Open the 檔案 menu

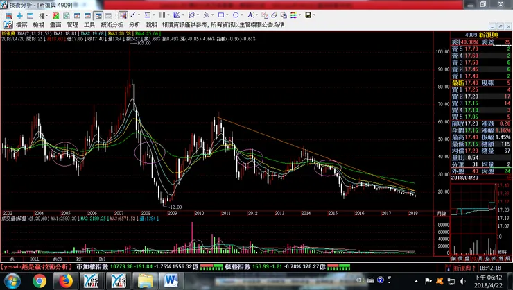22,24
